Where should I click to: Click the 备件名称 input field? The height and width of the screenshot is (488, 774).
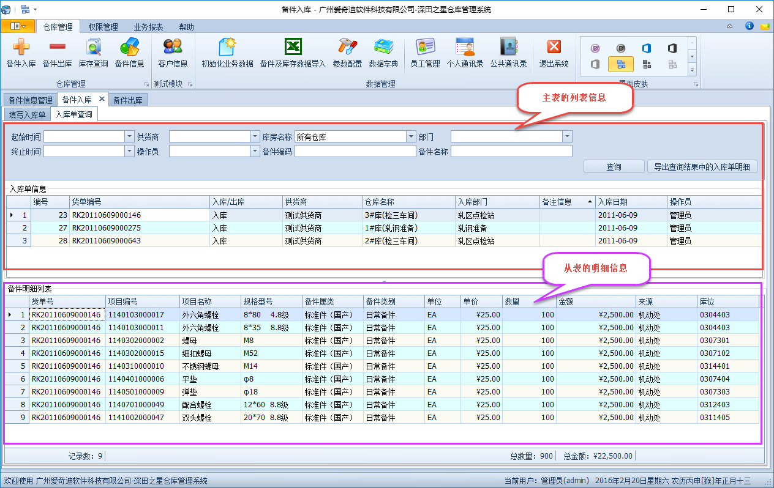pos(511,151)
